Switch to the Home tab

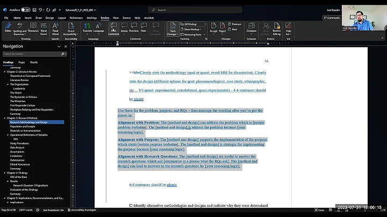17,18
